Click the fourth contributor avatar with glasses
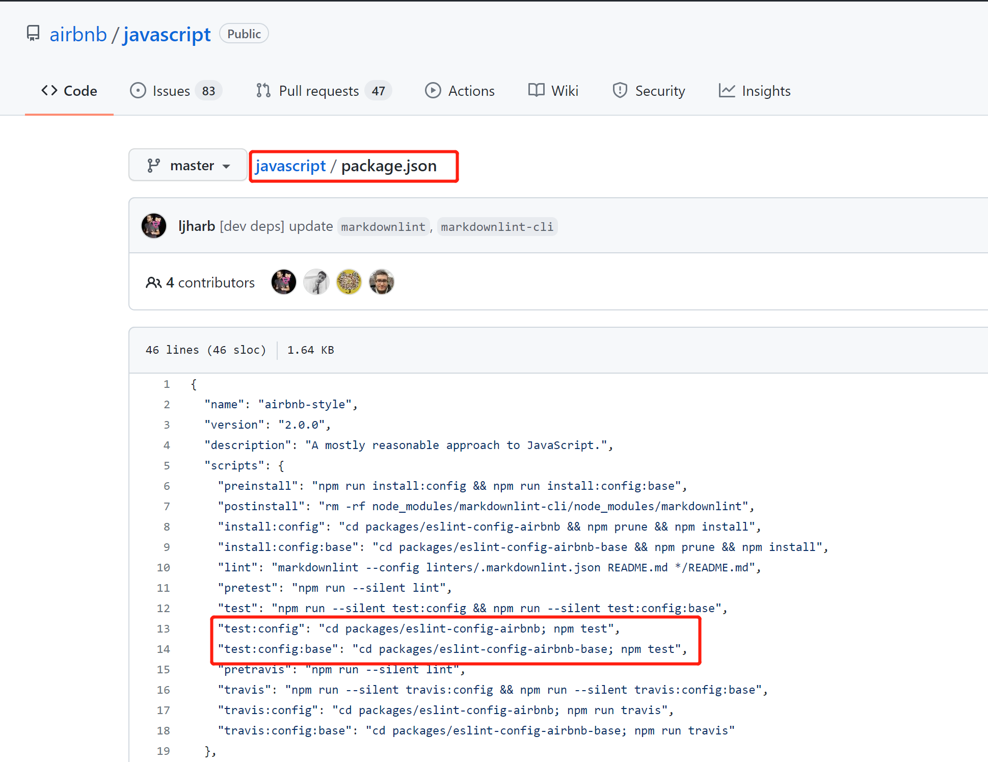Image resolution: width=988 pixels, height=762 pixels. [x=382, y=282]
